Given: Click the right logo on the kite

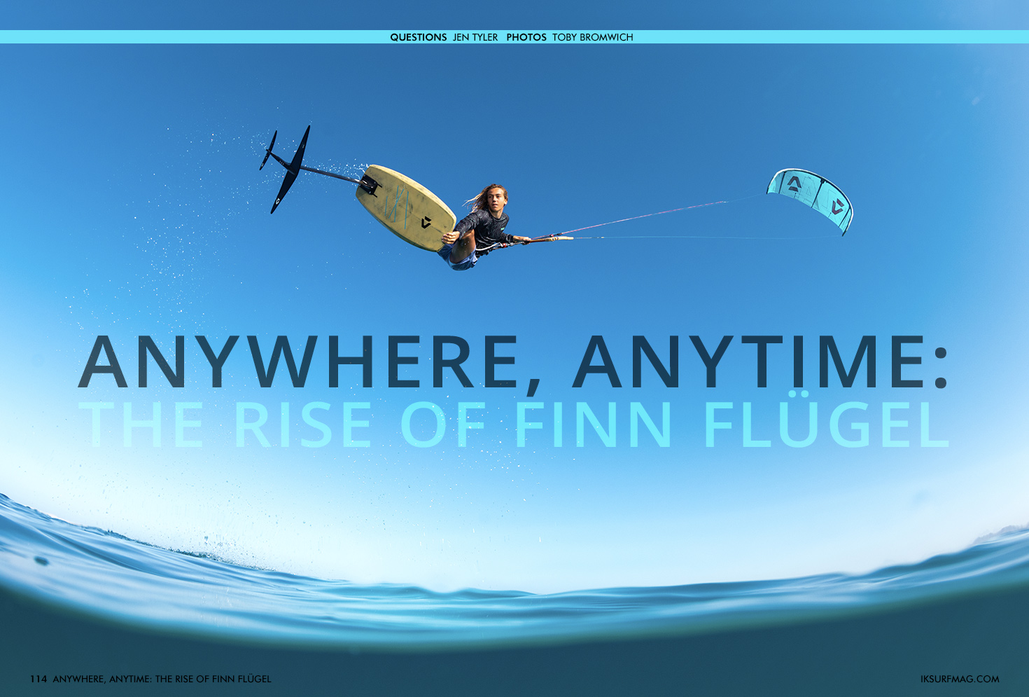Looking at the screenshot, I should (837, 207).
